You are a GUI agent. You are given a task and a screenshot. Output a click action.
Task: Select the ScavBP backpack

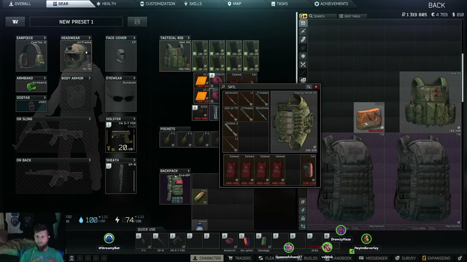(x=175, y=189)
